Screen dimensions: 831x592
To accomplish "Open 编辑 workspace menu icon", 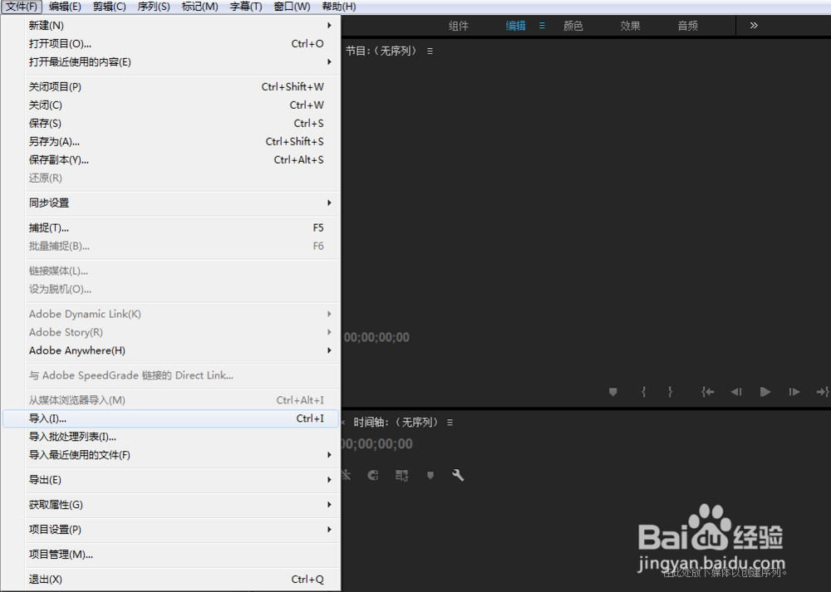I will (x=542, y=26).
